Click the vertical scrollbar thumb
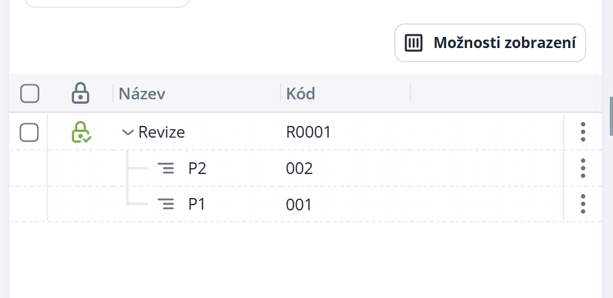Image resolution: width=613 pixels, height=298 pixels. pyautogui.click(x=610, y=116)
